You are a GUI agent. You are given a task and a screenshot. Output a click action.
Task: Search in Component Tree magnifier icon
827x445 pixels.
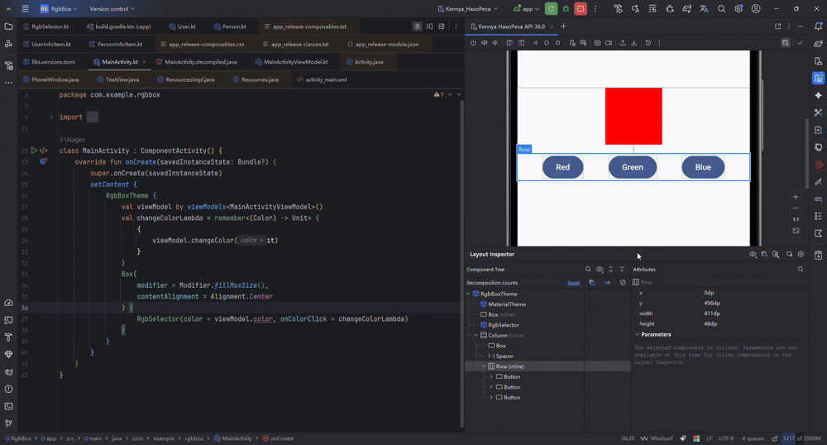[x=588, y=270]
